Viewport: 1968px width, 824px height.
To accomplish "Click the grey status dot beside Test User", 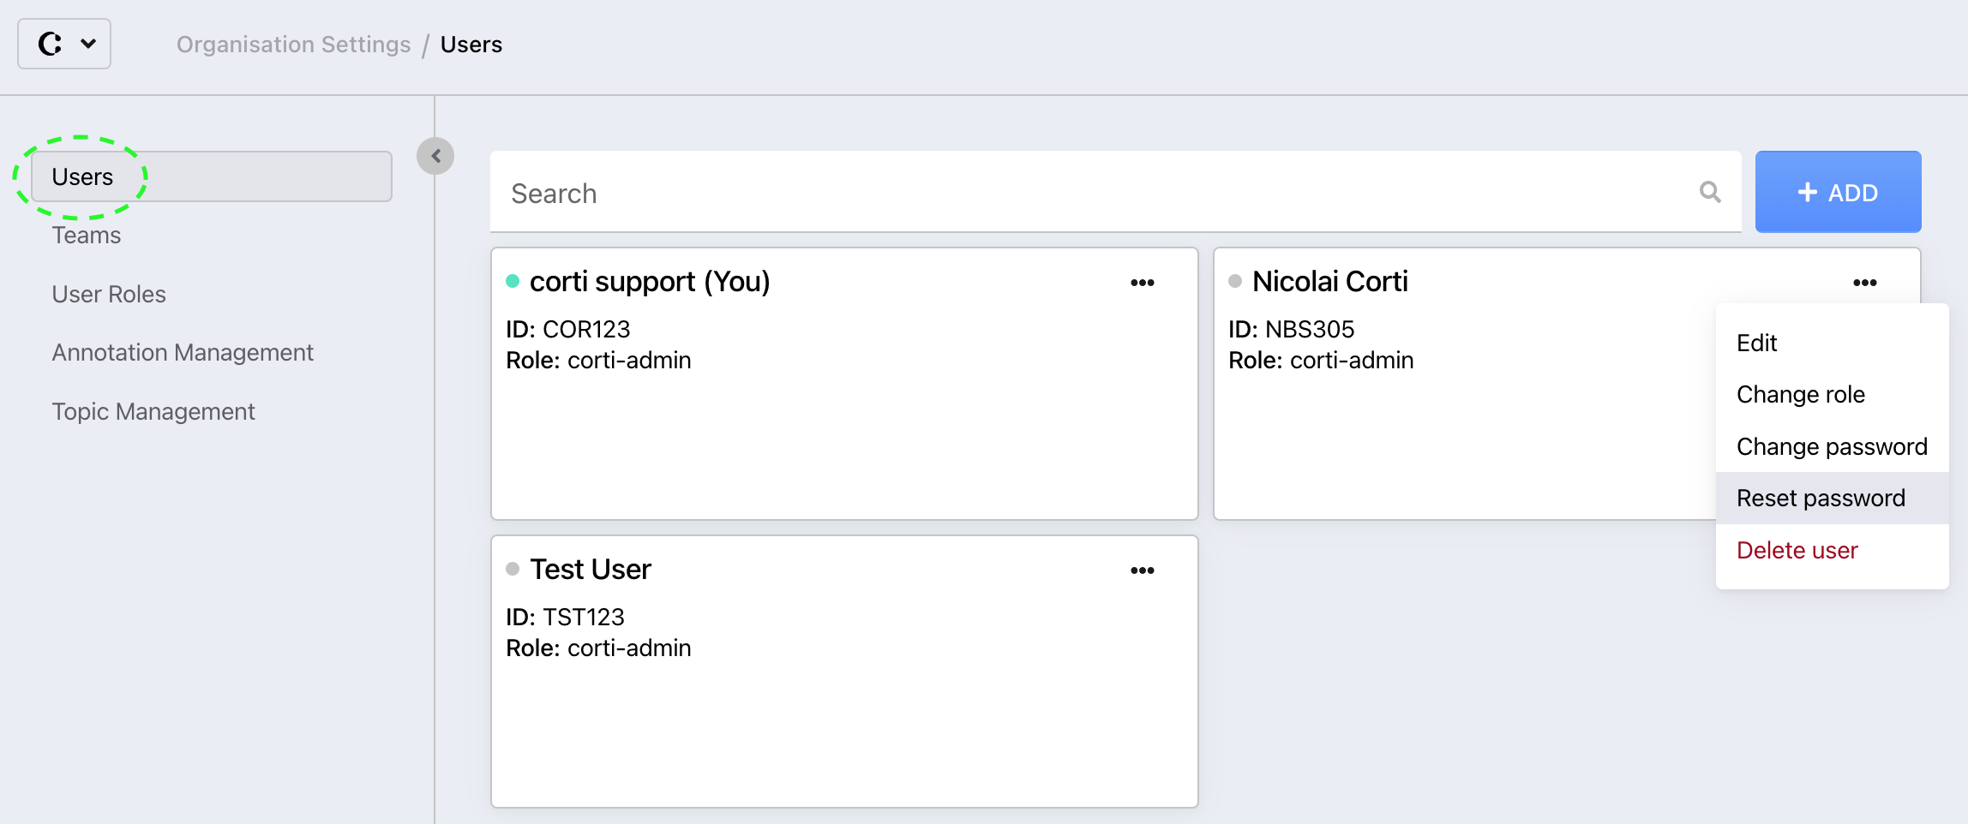I will click(x=513, y=569).
